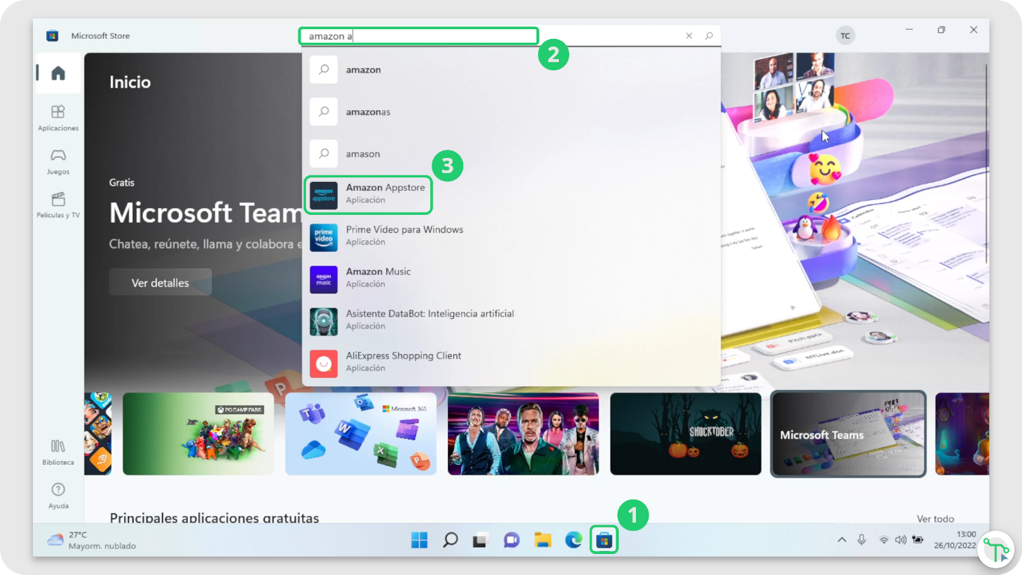
Task: Open Biblioteca in the sidebar
Action: tap(58, 451)
